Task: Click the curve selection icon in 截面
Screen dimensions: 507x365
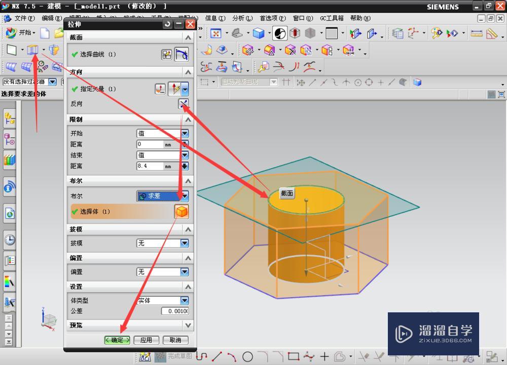Action: pyautogui.click(x=182, y=54)
